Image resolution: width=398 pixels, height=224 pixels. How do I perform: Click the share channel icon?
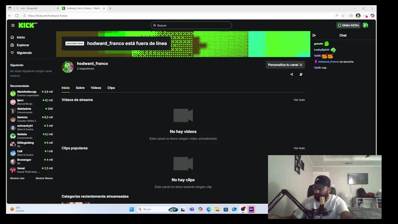(x=292, y=74)
